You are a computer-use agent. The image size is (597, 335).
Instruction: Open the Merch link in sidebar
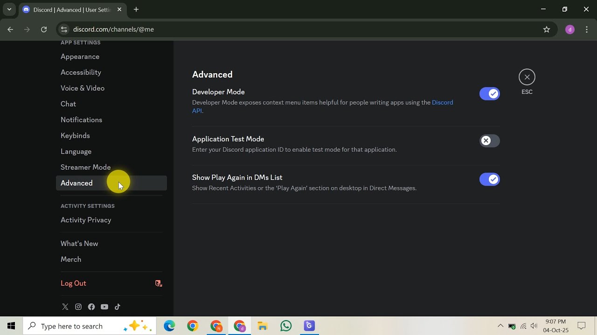pos(111,260)
